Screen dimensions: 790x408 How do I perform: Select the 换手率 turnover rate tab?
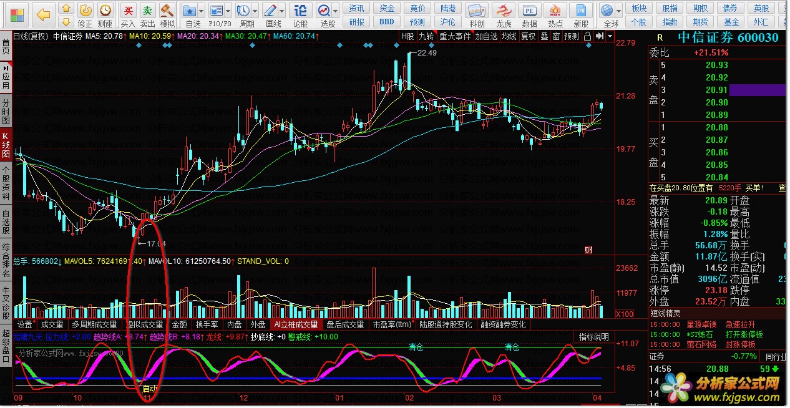pyautogui.click(x=207, y=324)
